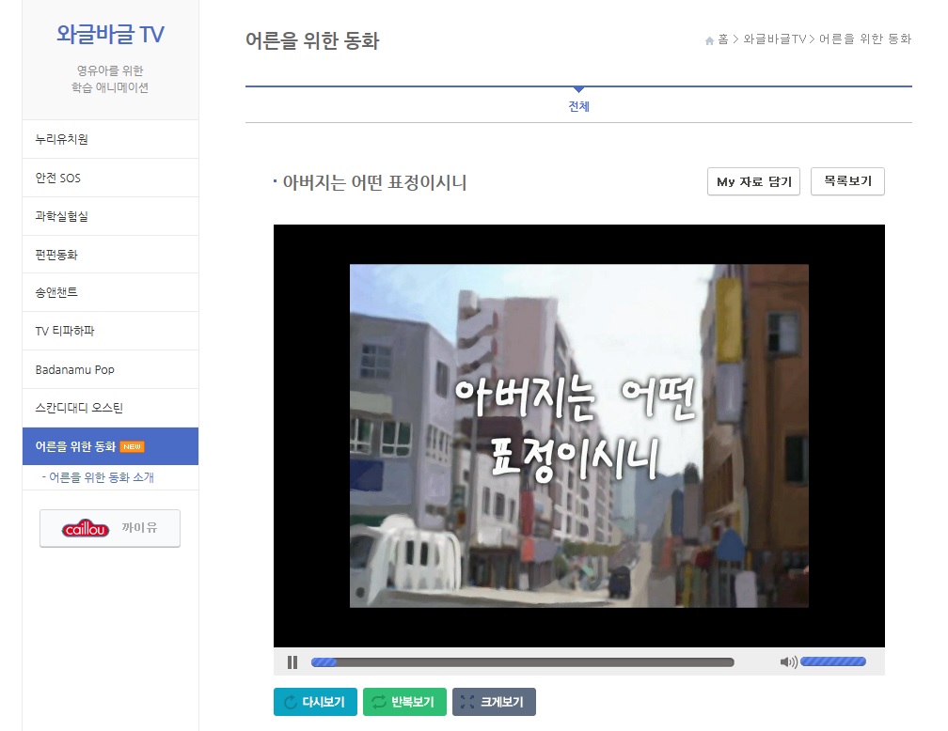This screenshot has height=731, width=948.
Task: Click the NEW badge on 어른을 위한 동화
Action: (x=132, y=446)
